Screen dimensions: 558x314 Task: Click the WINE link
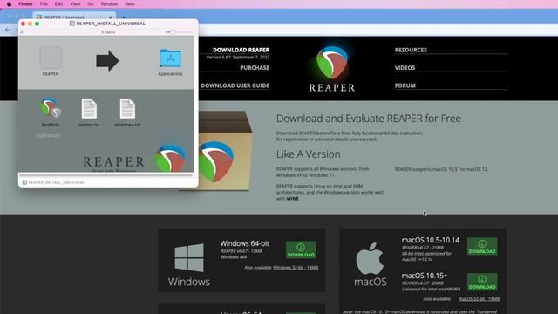(292, 199)
